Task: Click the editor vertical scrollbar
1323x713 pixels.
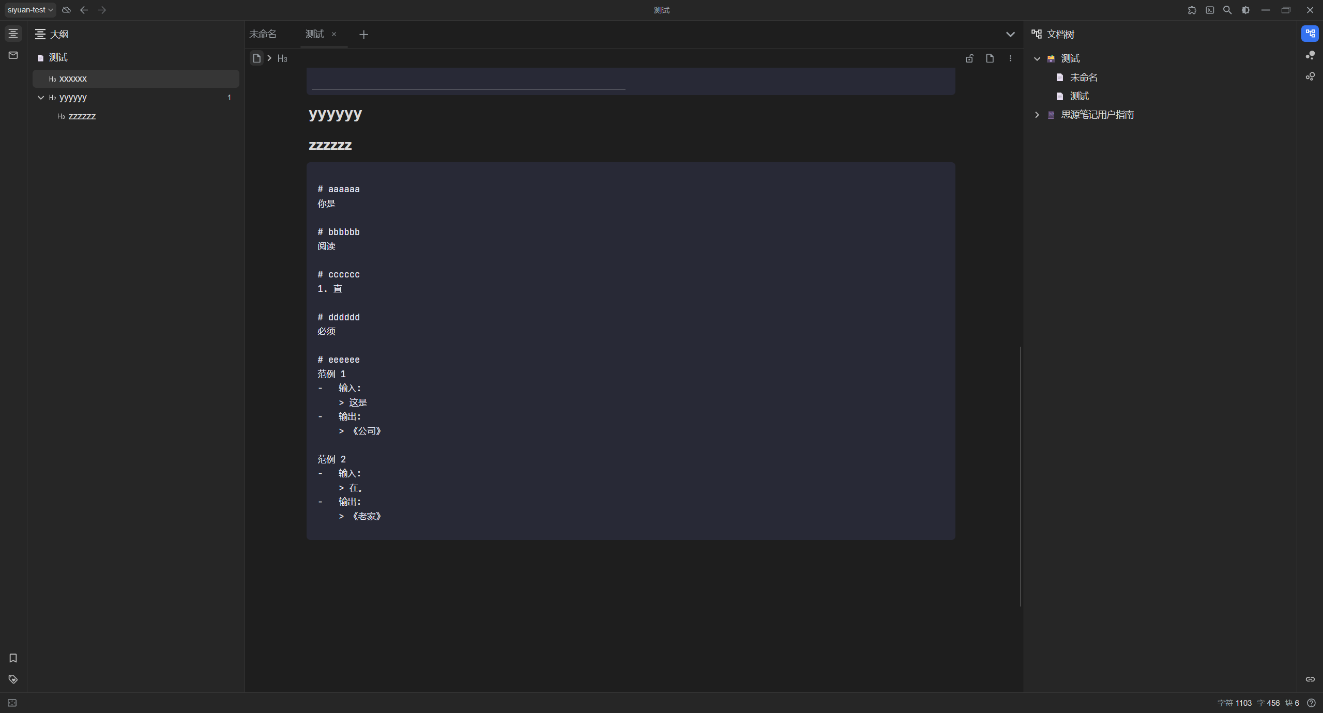Action: click(x=1020, y=475)
